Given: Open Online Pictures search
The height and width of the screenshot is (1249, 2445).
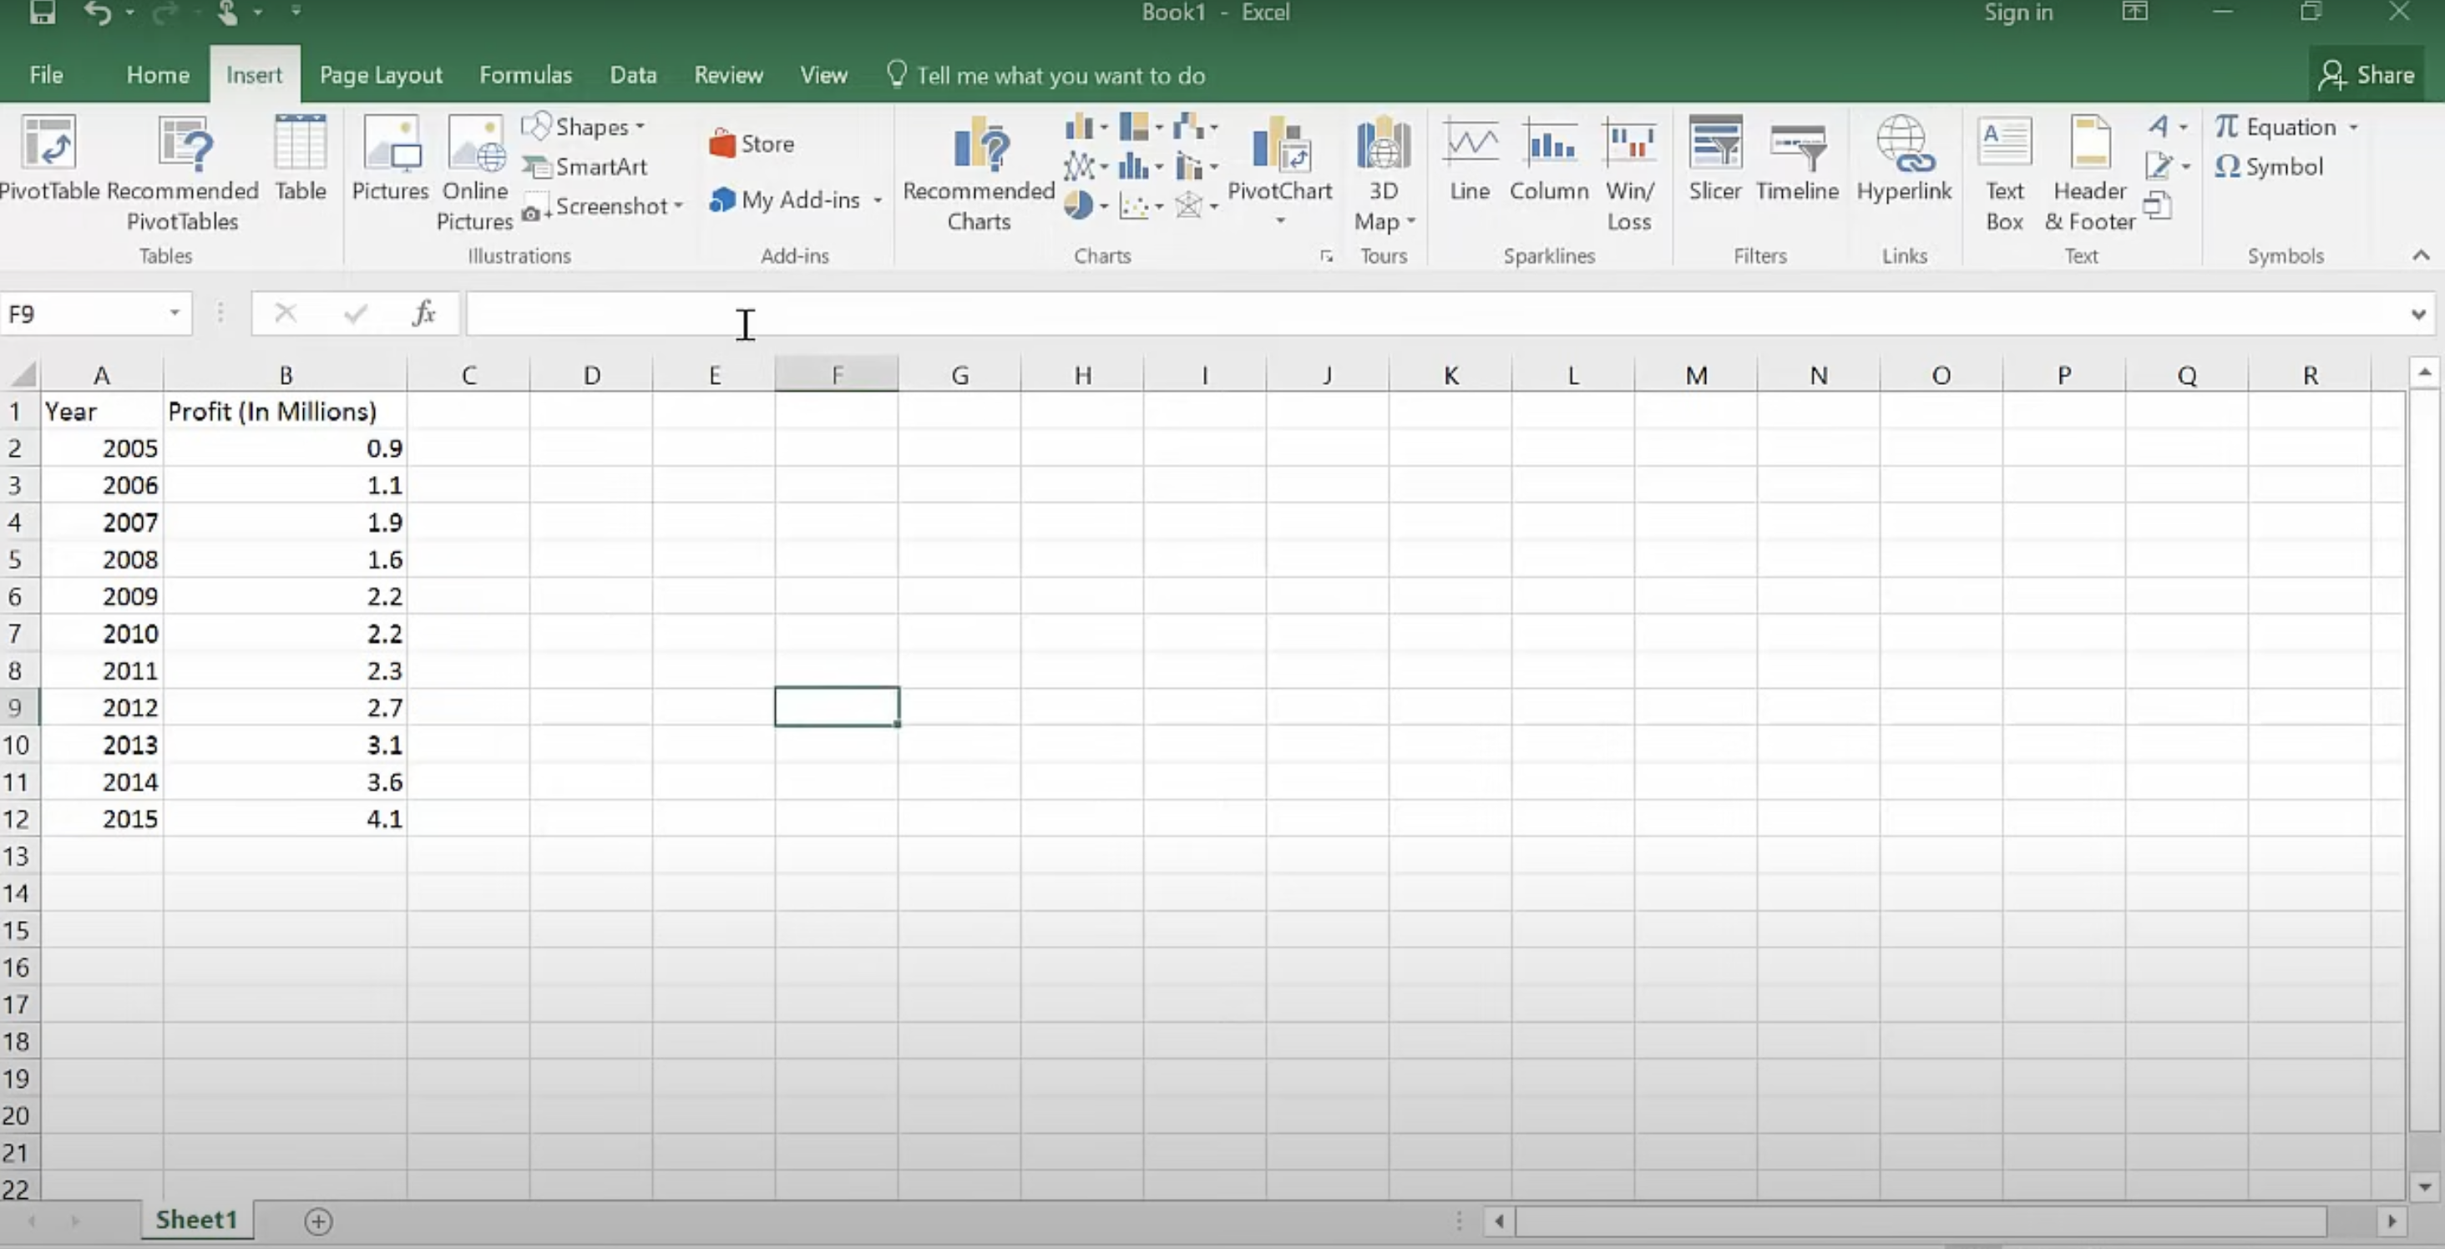Looking at the screenshot, I should click(x=474, y=174).
